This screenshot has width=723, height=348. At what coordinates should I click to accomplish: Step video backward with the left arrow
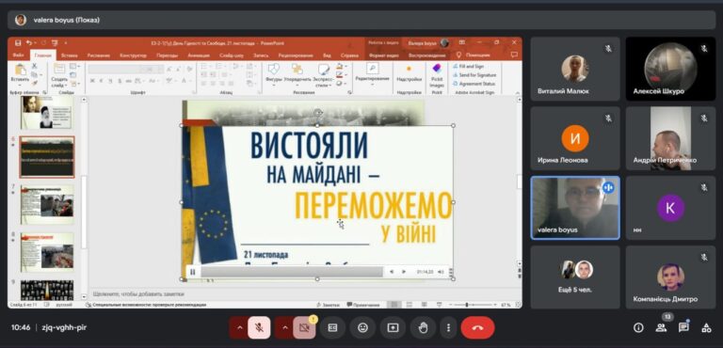(392, 272)
